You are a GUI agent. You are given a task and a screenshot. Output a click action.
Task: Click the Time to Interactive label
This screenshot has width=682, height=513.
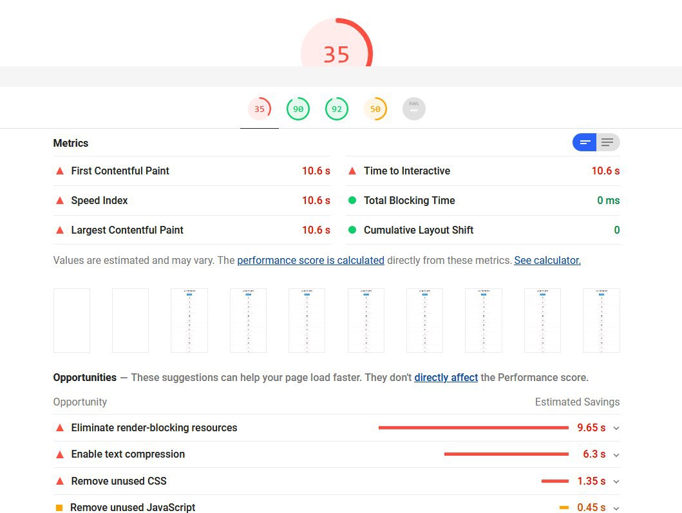[406, 171]
